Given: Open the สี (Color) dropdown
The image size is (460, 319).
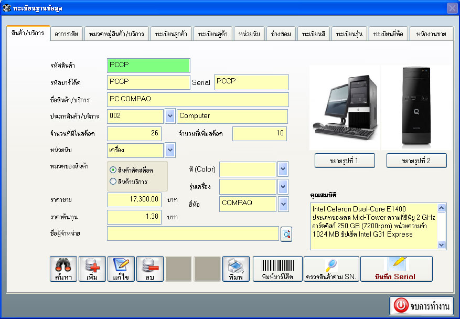Looking at the screenshot, I should click(283, 169).
